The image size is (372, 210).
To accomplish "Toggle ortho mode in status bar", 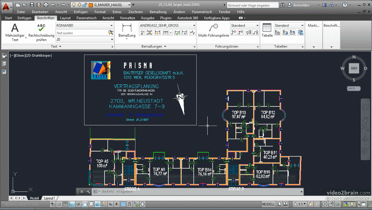I will [x=72, y=204].
